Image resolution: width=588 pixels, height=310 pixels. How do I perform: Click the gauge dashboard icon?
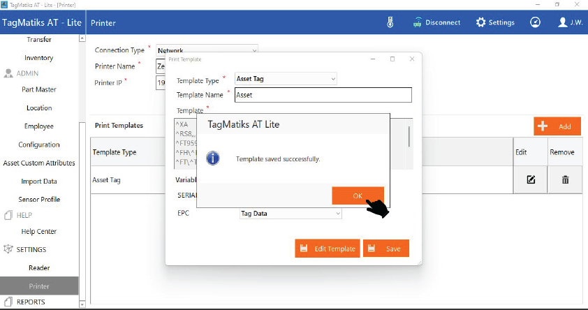(535, 22)
